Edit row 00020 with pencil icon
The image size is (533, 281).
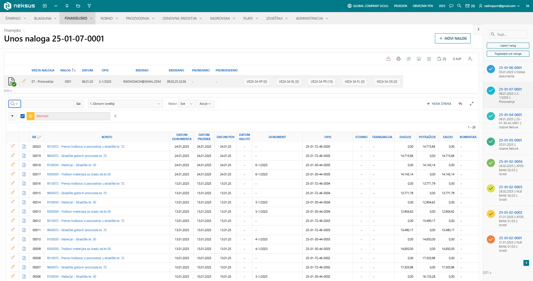(13, 146)
